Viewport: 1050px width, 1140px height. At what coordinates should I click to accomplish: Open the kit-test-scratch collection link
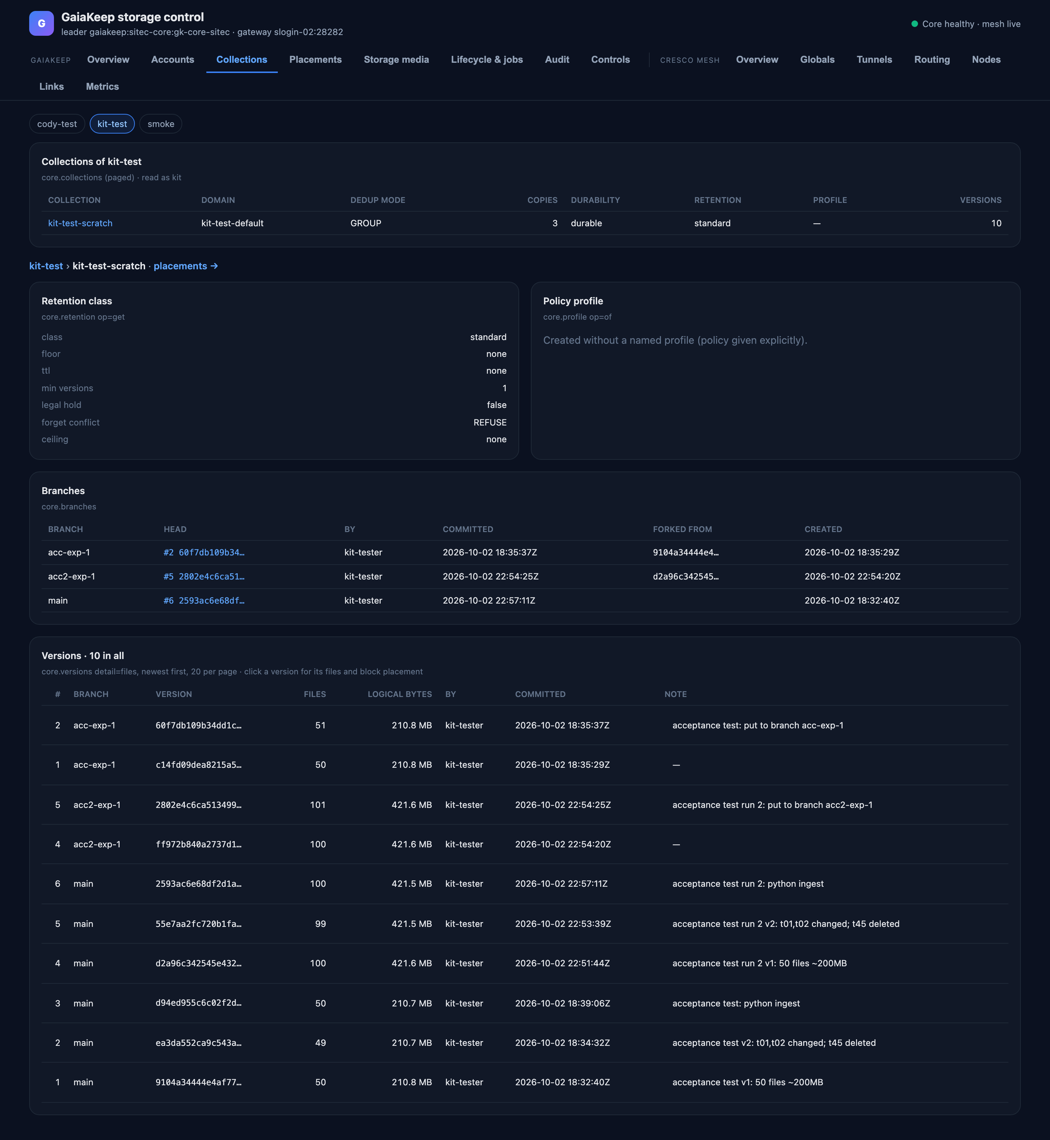point(80,223)
